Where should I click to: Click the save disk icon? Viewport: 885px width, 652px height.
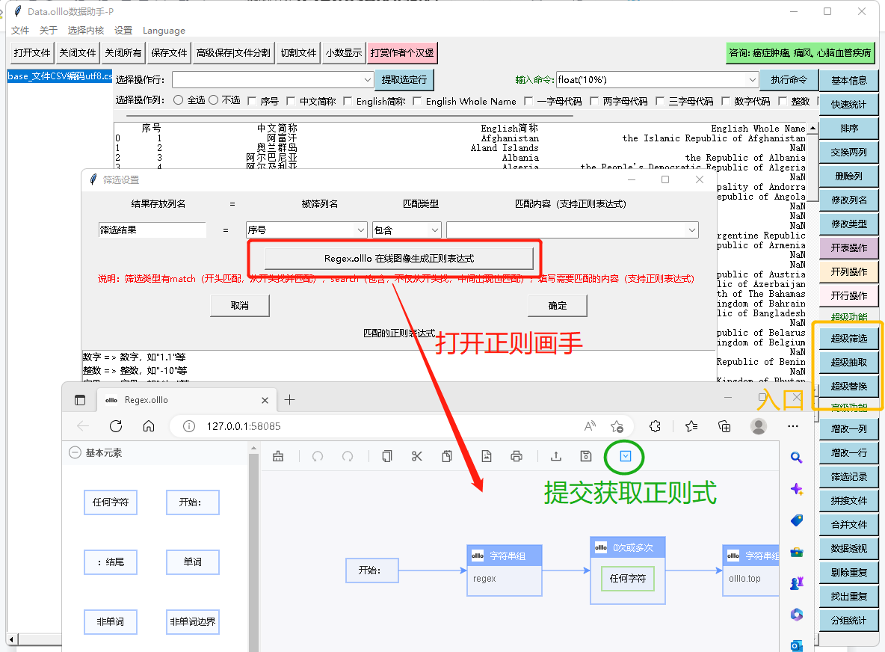pyautogui.click(x=586, y=456)
